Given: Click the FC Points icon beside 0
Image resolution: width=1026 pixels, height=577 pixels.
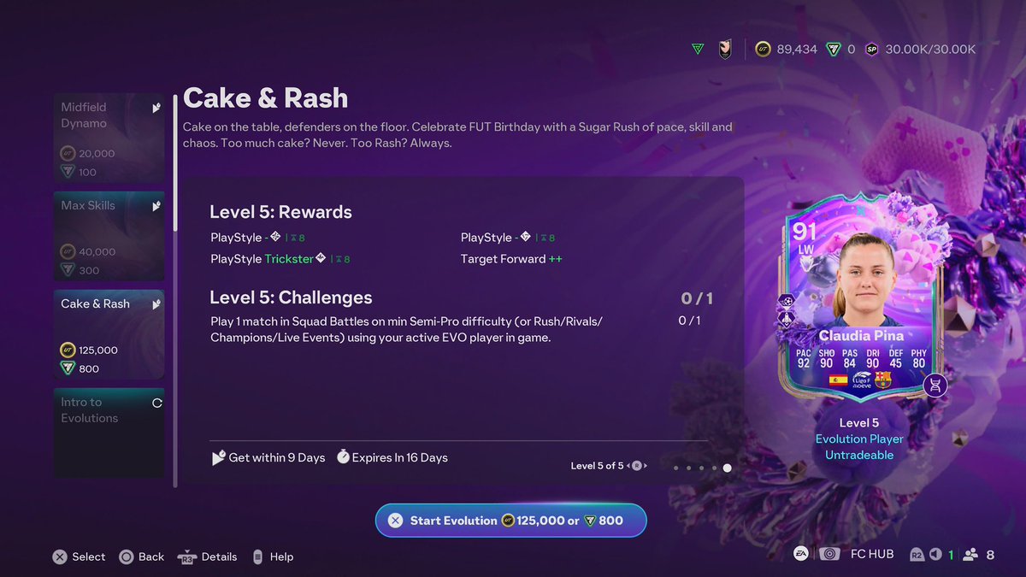Looking at the screenshot, I should click(834, 50).
